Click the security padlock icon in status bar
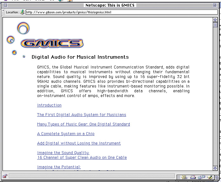Viewport: 221px width, 182px height. click(x=5, y=176)
